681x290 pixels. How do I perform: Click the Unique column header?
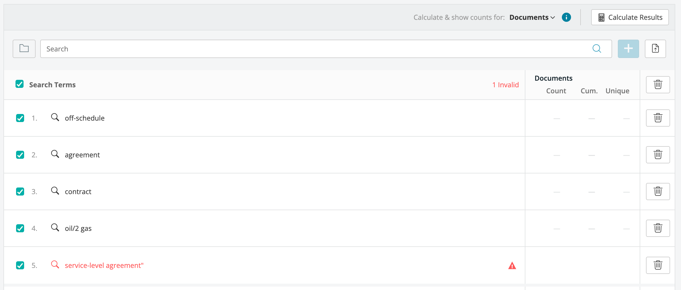(x=617, y=91)
